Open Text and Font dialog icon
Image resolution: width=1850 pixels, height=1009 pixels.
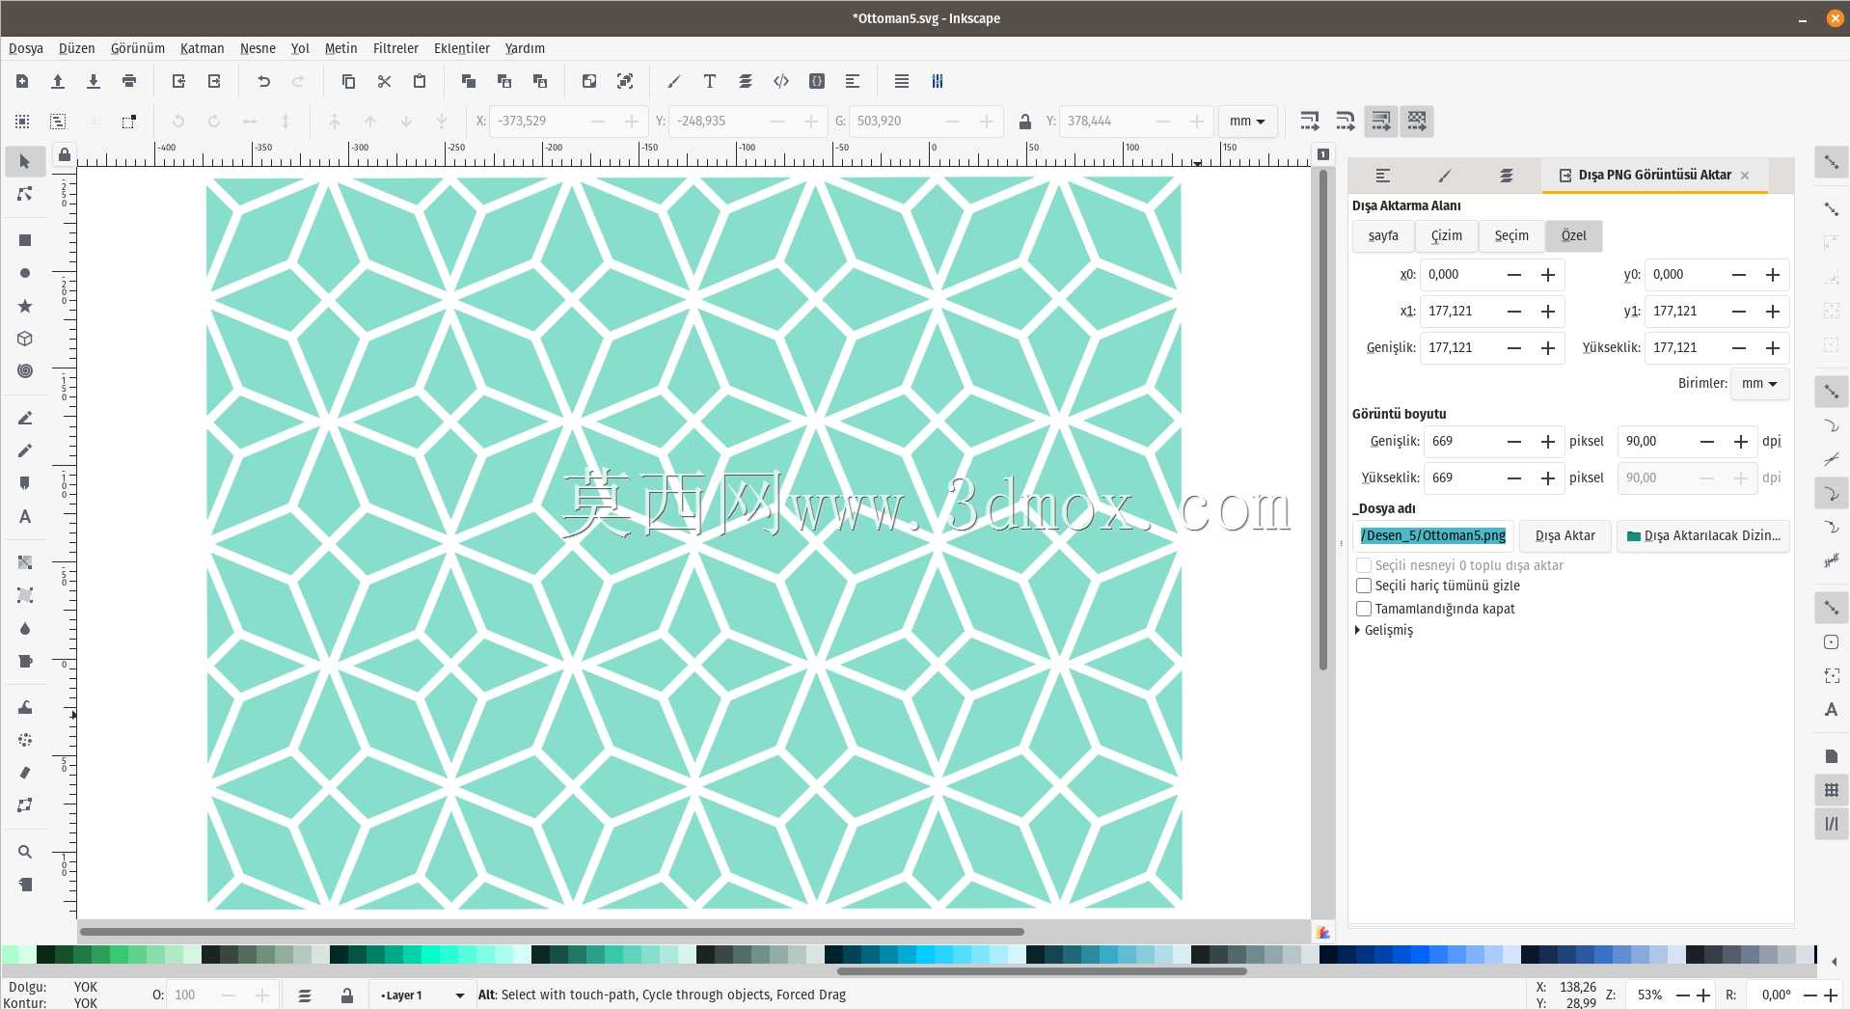[x=710, y=81]
